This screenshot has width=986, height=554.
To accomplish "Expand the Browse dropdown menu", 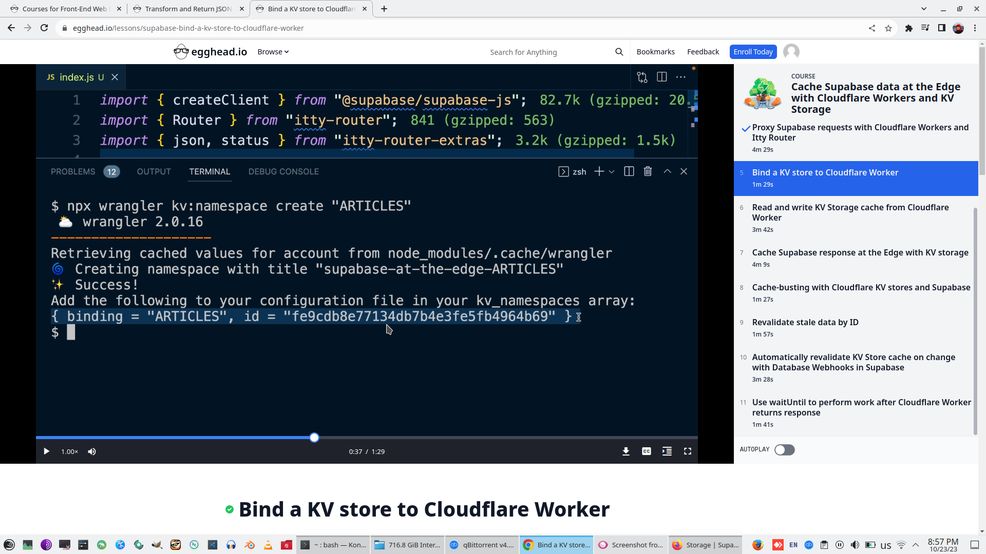I will (x=273, y=52).
